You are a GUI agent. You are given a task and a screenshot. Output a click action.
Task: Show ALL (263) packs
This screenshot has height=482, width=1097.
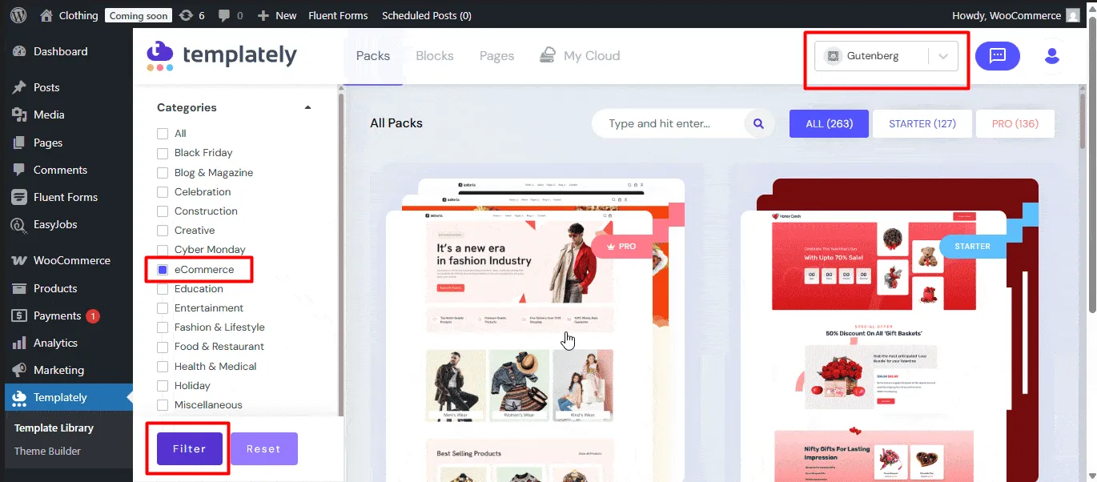coord(829,124)
